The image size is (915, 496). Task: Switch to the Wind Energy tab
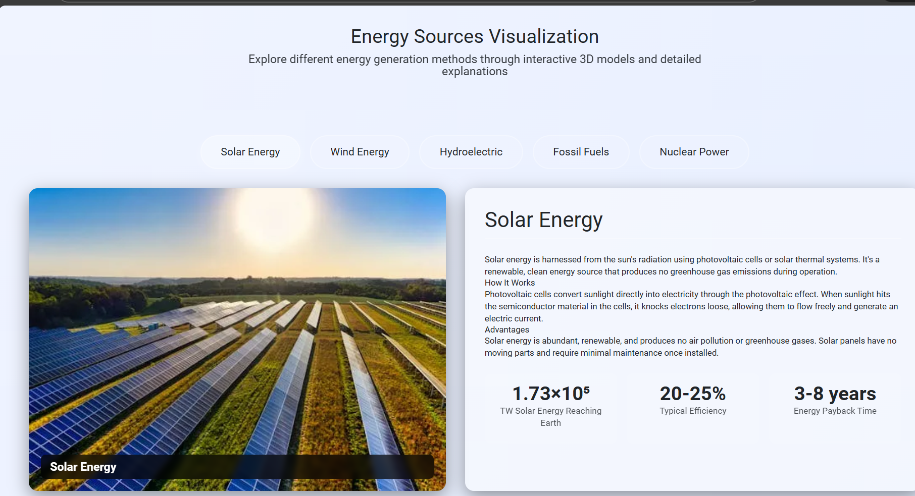click(x=360, y=152)
